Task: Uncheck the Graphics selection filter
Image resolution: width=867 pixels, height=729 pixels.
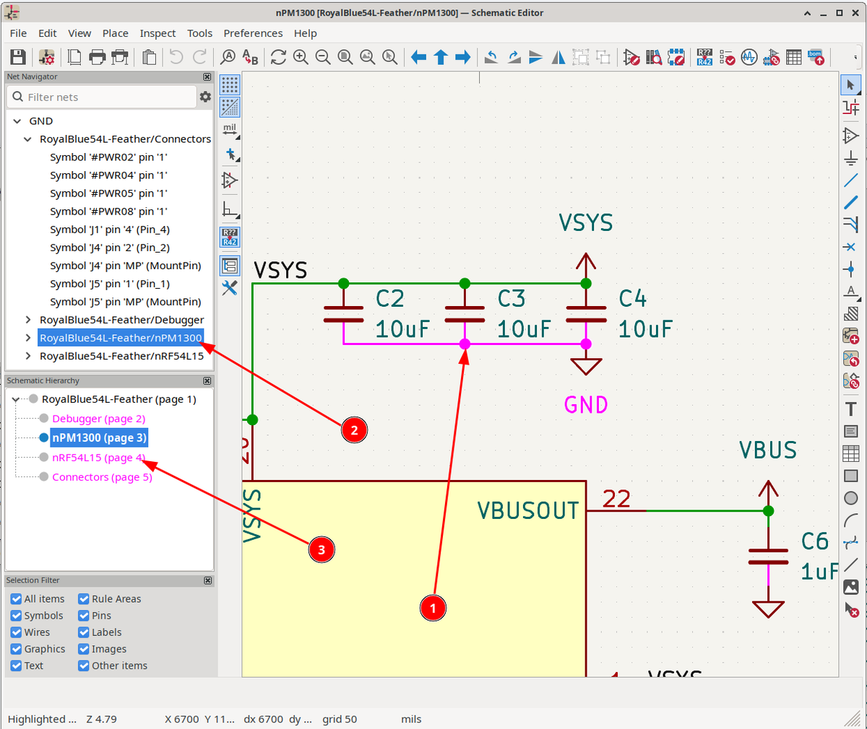Action: point(16,649)
